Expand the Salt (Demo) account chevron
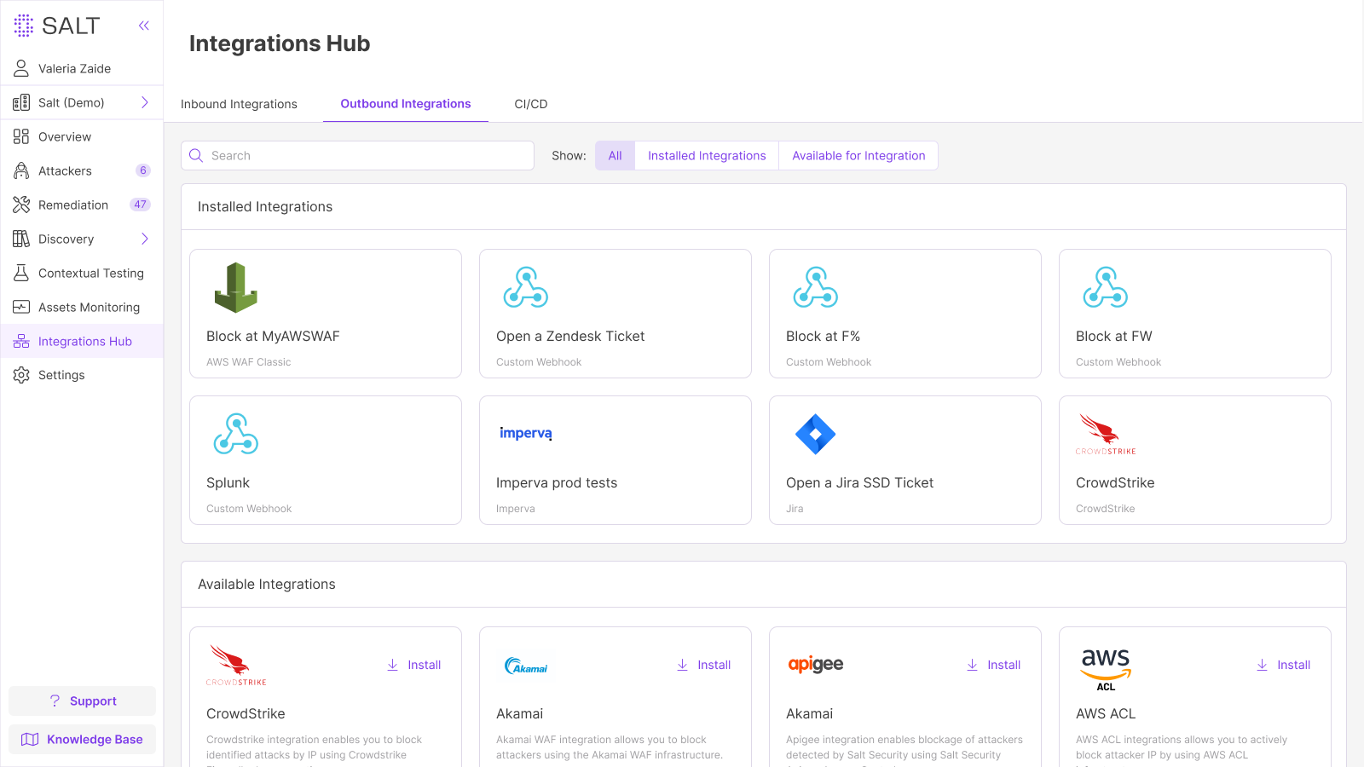Image resolution: width=1364 pixels, height=767 pixels. tap(145, 103)
